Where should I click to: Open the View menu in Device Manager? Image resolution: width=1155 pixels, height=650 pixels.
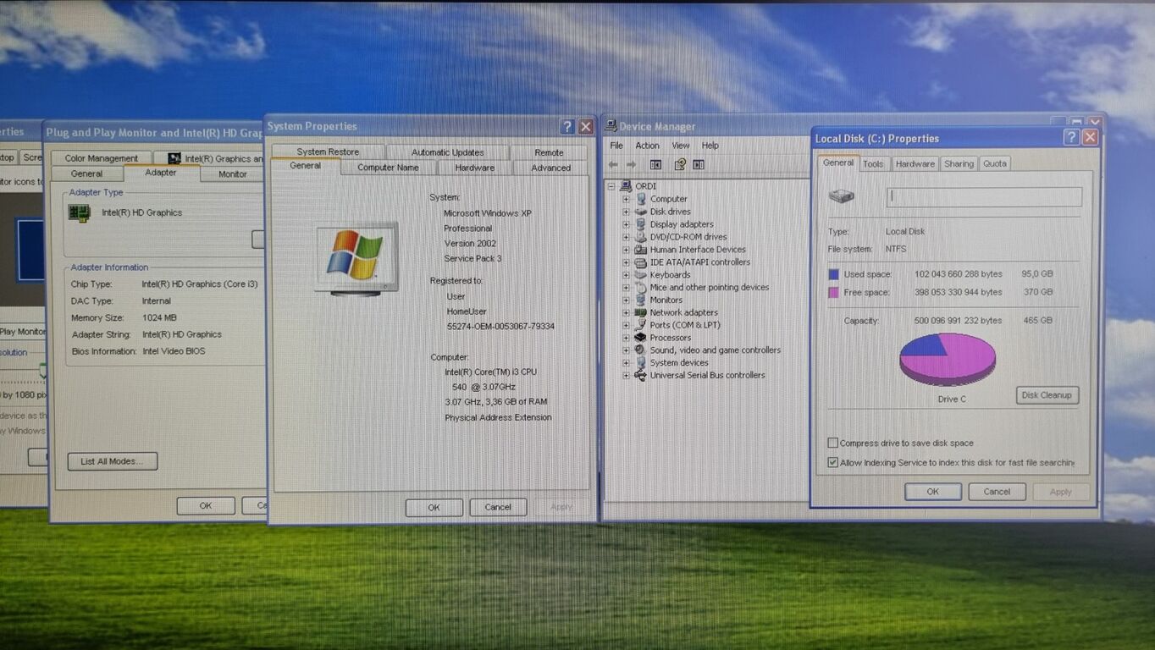tap(681, 146)
